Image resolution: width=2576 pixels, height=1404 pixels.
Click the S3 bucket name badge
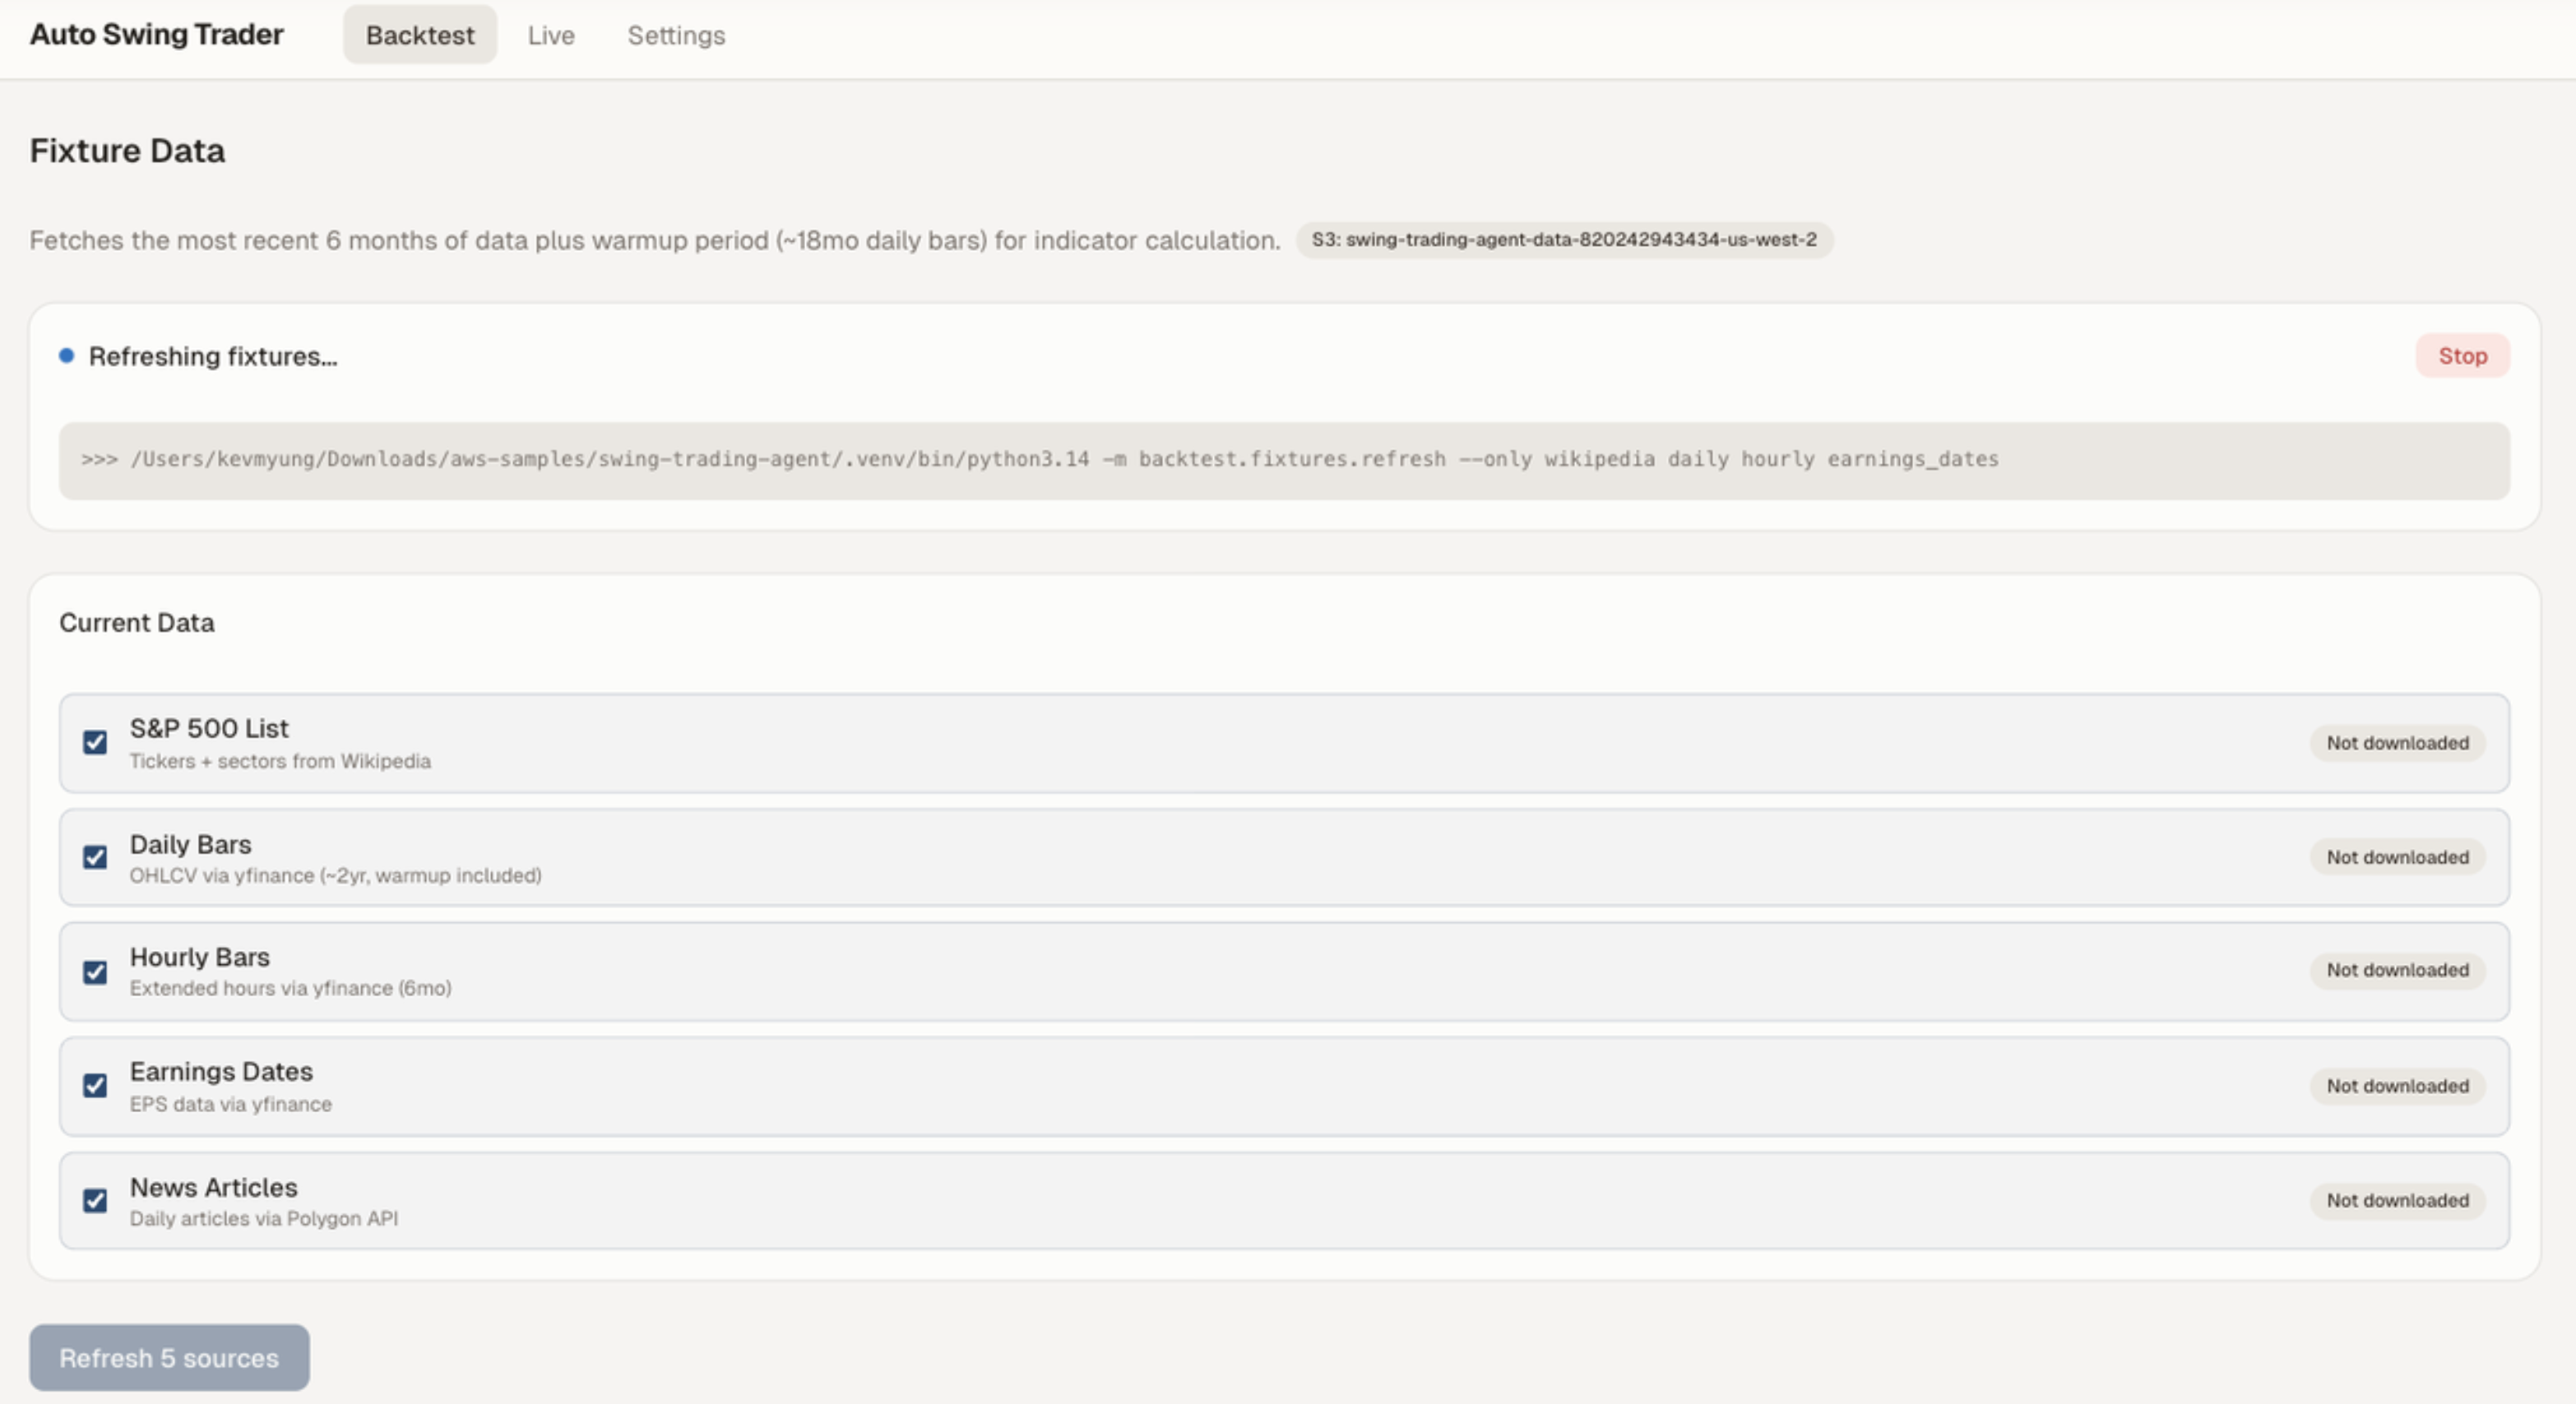point(1563,240)
